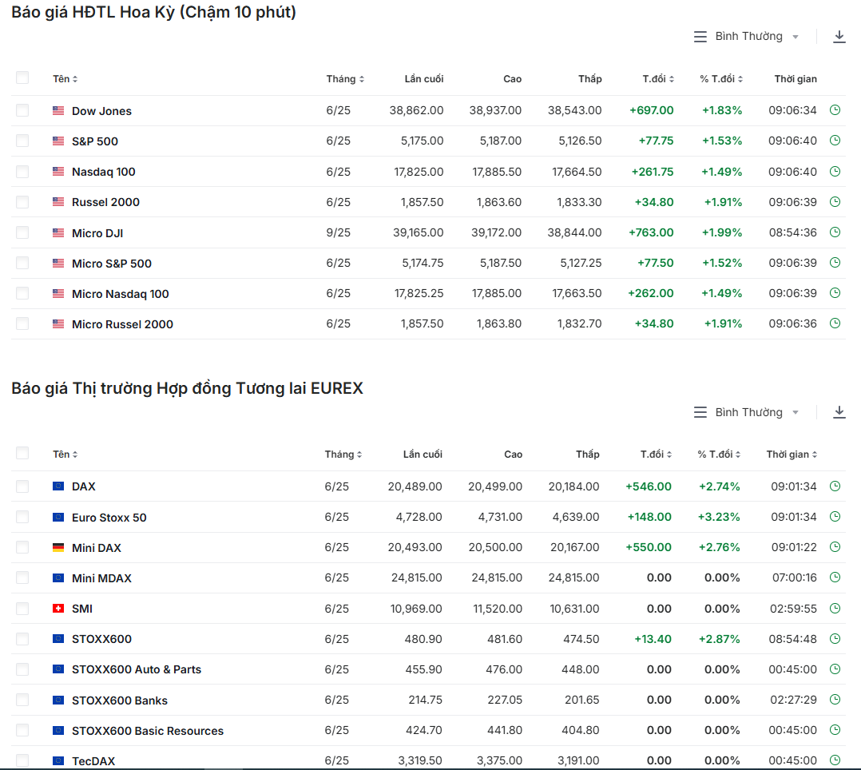861x770 pixels.
Task: Click clock icon in Mini DAX row
Action: pyautogui.click(x=835, y=546)
